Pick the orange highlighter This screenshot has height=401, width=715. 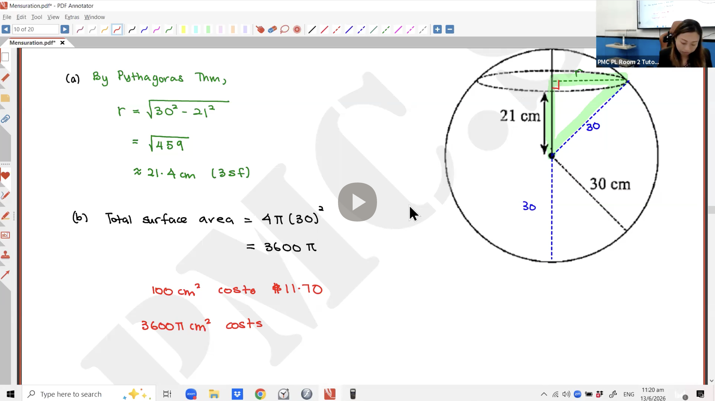[233, 29]
